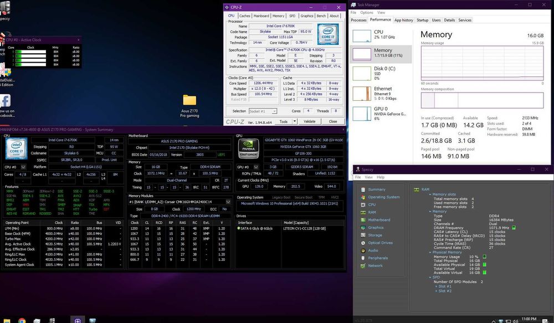Screen dimensions: 554x323
Task: Click NVIDIA GeForce logo in HWiNFO
Action: (248, 148)
